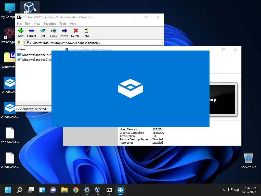
Task: Switch to 7-Zip on the taskbar
Action: click(x=109, y=190)
